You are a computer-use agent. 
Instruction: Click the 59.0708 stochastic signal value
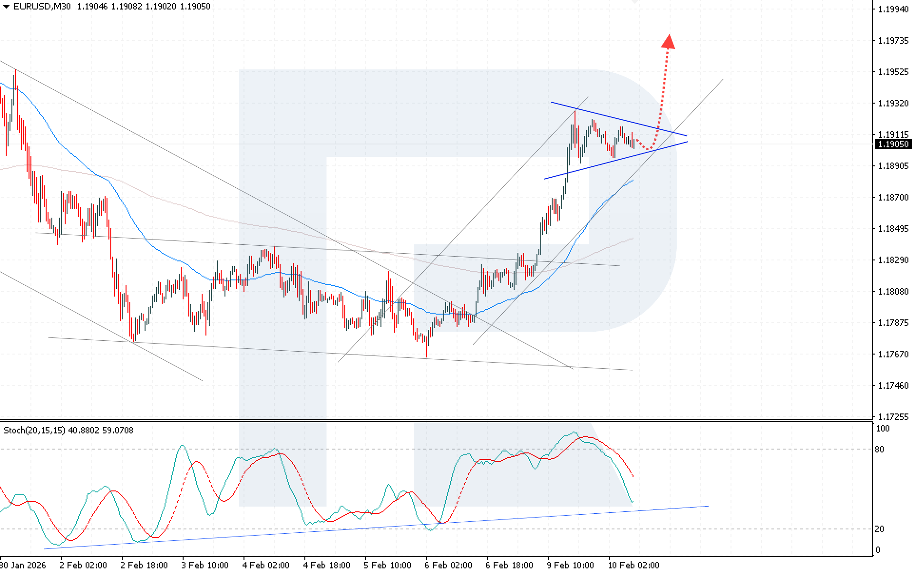(x=118, y=431)
